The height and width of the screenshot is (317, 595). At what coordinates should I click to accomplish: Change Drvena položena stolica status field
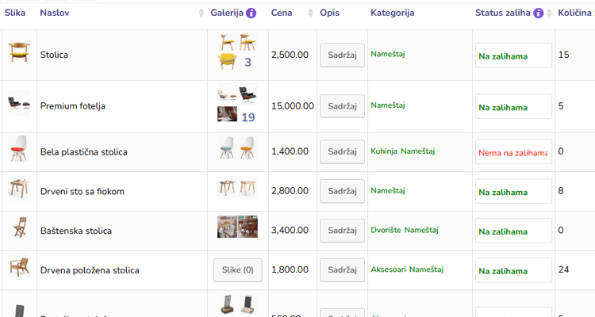[513, 270]
